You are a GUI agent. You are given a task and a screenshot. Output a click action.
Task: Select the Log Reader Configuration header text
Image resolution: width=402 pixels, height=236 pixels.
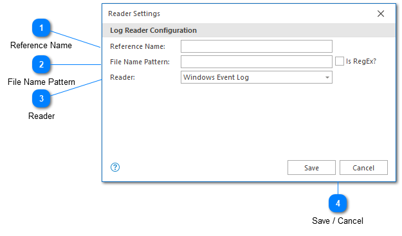pyautogui.click(x=153, y=30)
